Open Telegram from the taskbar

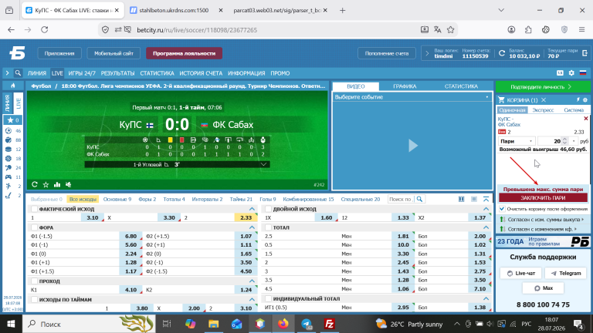click(x=307, y=324)
